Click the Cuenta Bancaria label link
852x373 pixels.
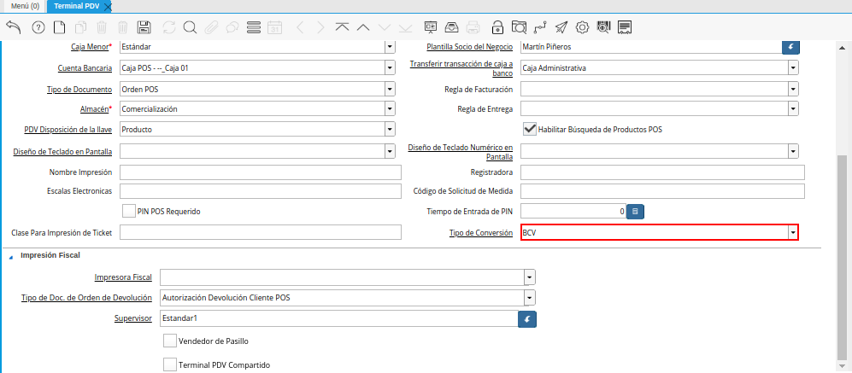click(x=85, y=68)
